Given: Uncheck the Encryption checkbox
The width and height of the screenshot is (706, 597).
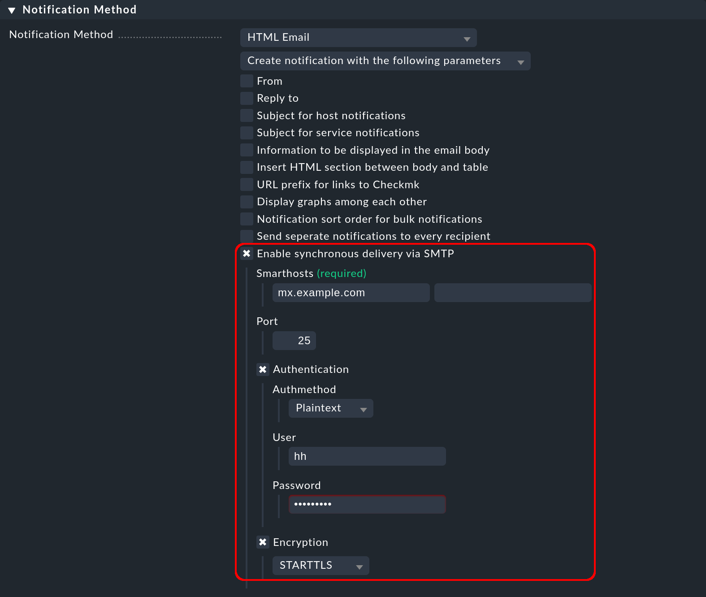Looking at the screenshot, I should (263, 542).
